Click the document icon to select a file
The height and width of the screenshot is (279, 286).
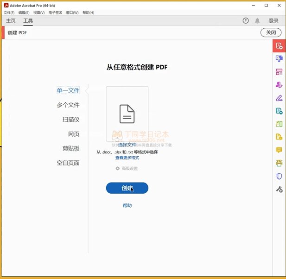pos(127,114)
